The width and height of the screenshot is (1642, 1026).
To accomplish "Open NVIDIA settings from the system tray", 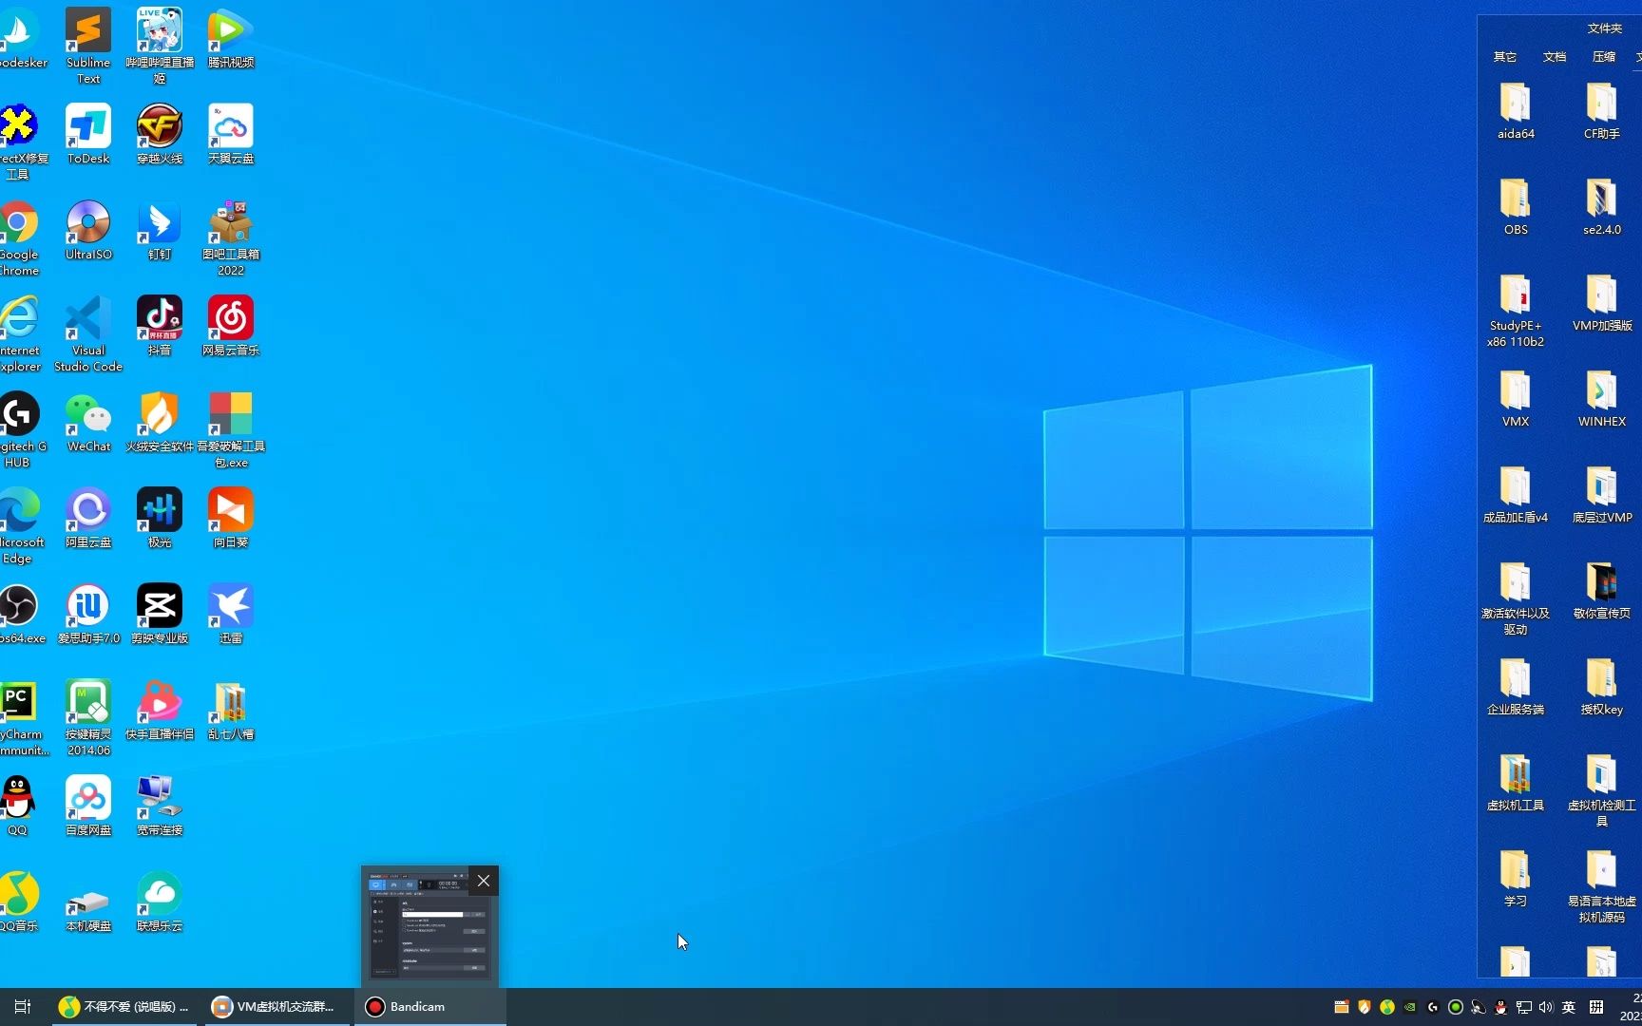I will 1409,1007.
